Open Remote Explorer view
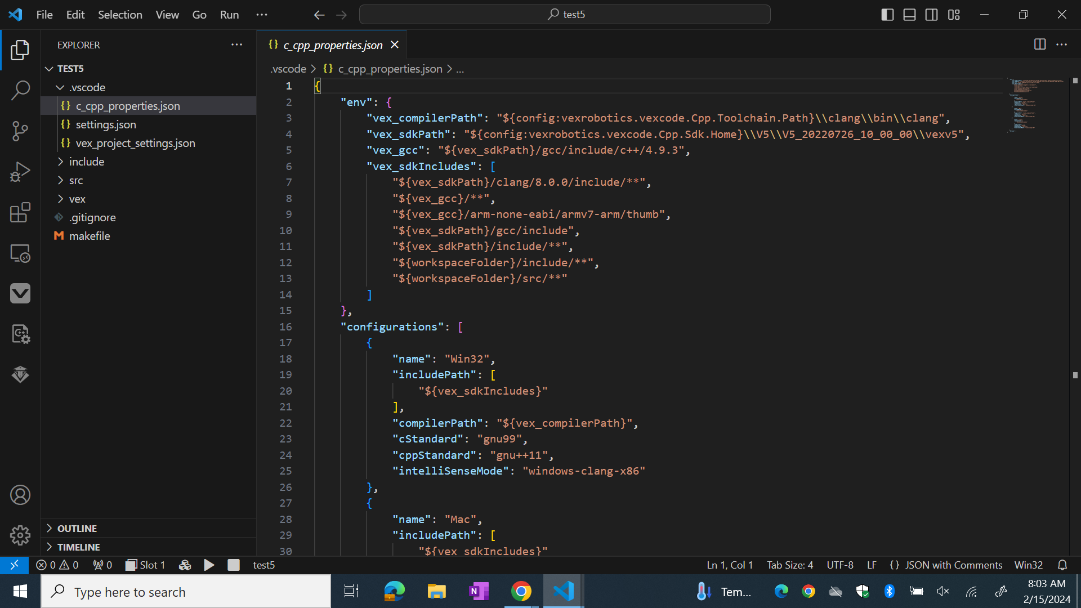The width and height of the screenshot is (1081, 608). (x=20, y=253)
